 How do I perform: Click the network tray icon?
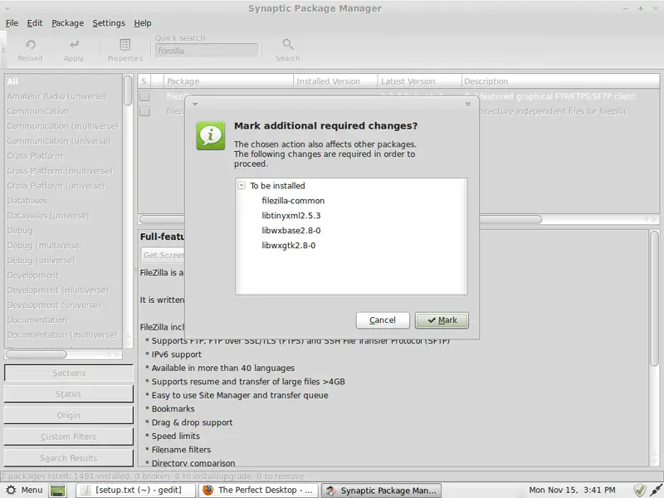[x=657, y=490]
